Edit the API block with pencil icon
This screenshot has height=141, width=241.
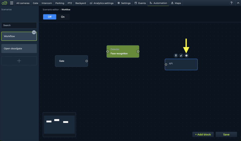[x=181, y=55]
